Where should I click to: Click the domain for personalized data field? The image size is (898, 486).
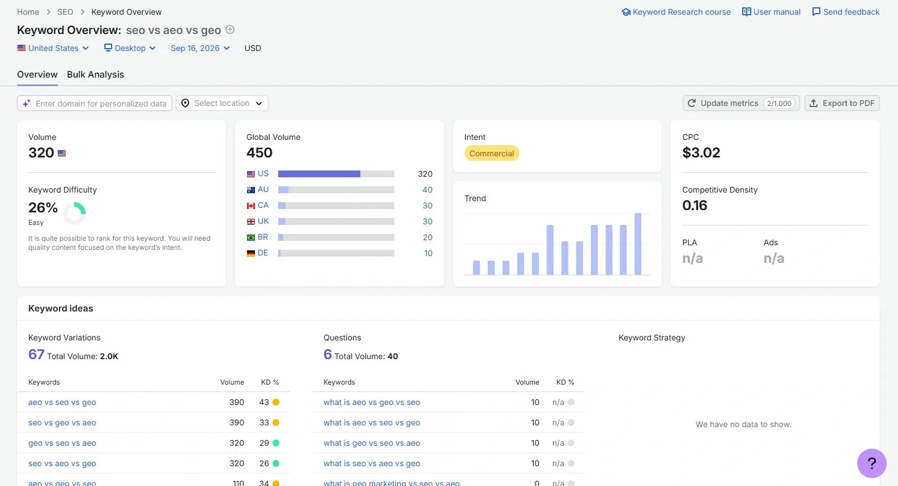(x=95, y=103)
